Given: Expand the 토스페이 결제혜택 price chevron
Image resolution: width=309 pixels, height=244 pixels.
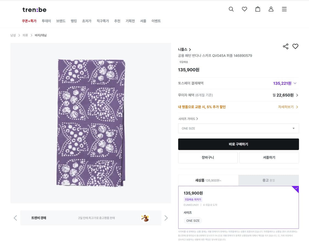Looking at the screenshot, I should pos(295,83).
